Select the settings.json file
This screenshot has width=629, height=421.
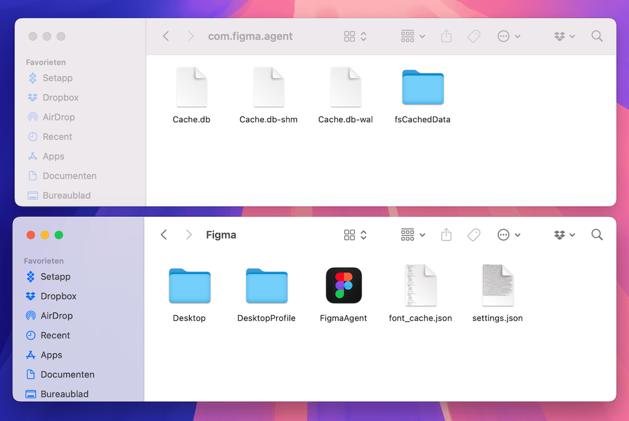(x=497, y=286)
